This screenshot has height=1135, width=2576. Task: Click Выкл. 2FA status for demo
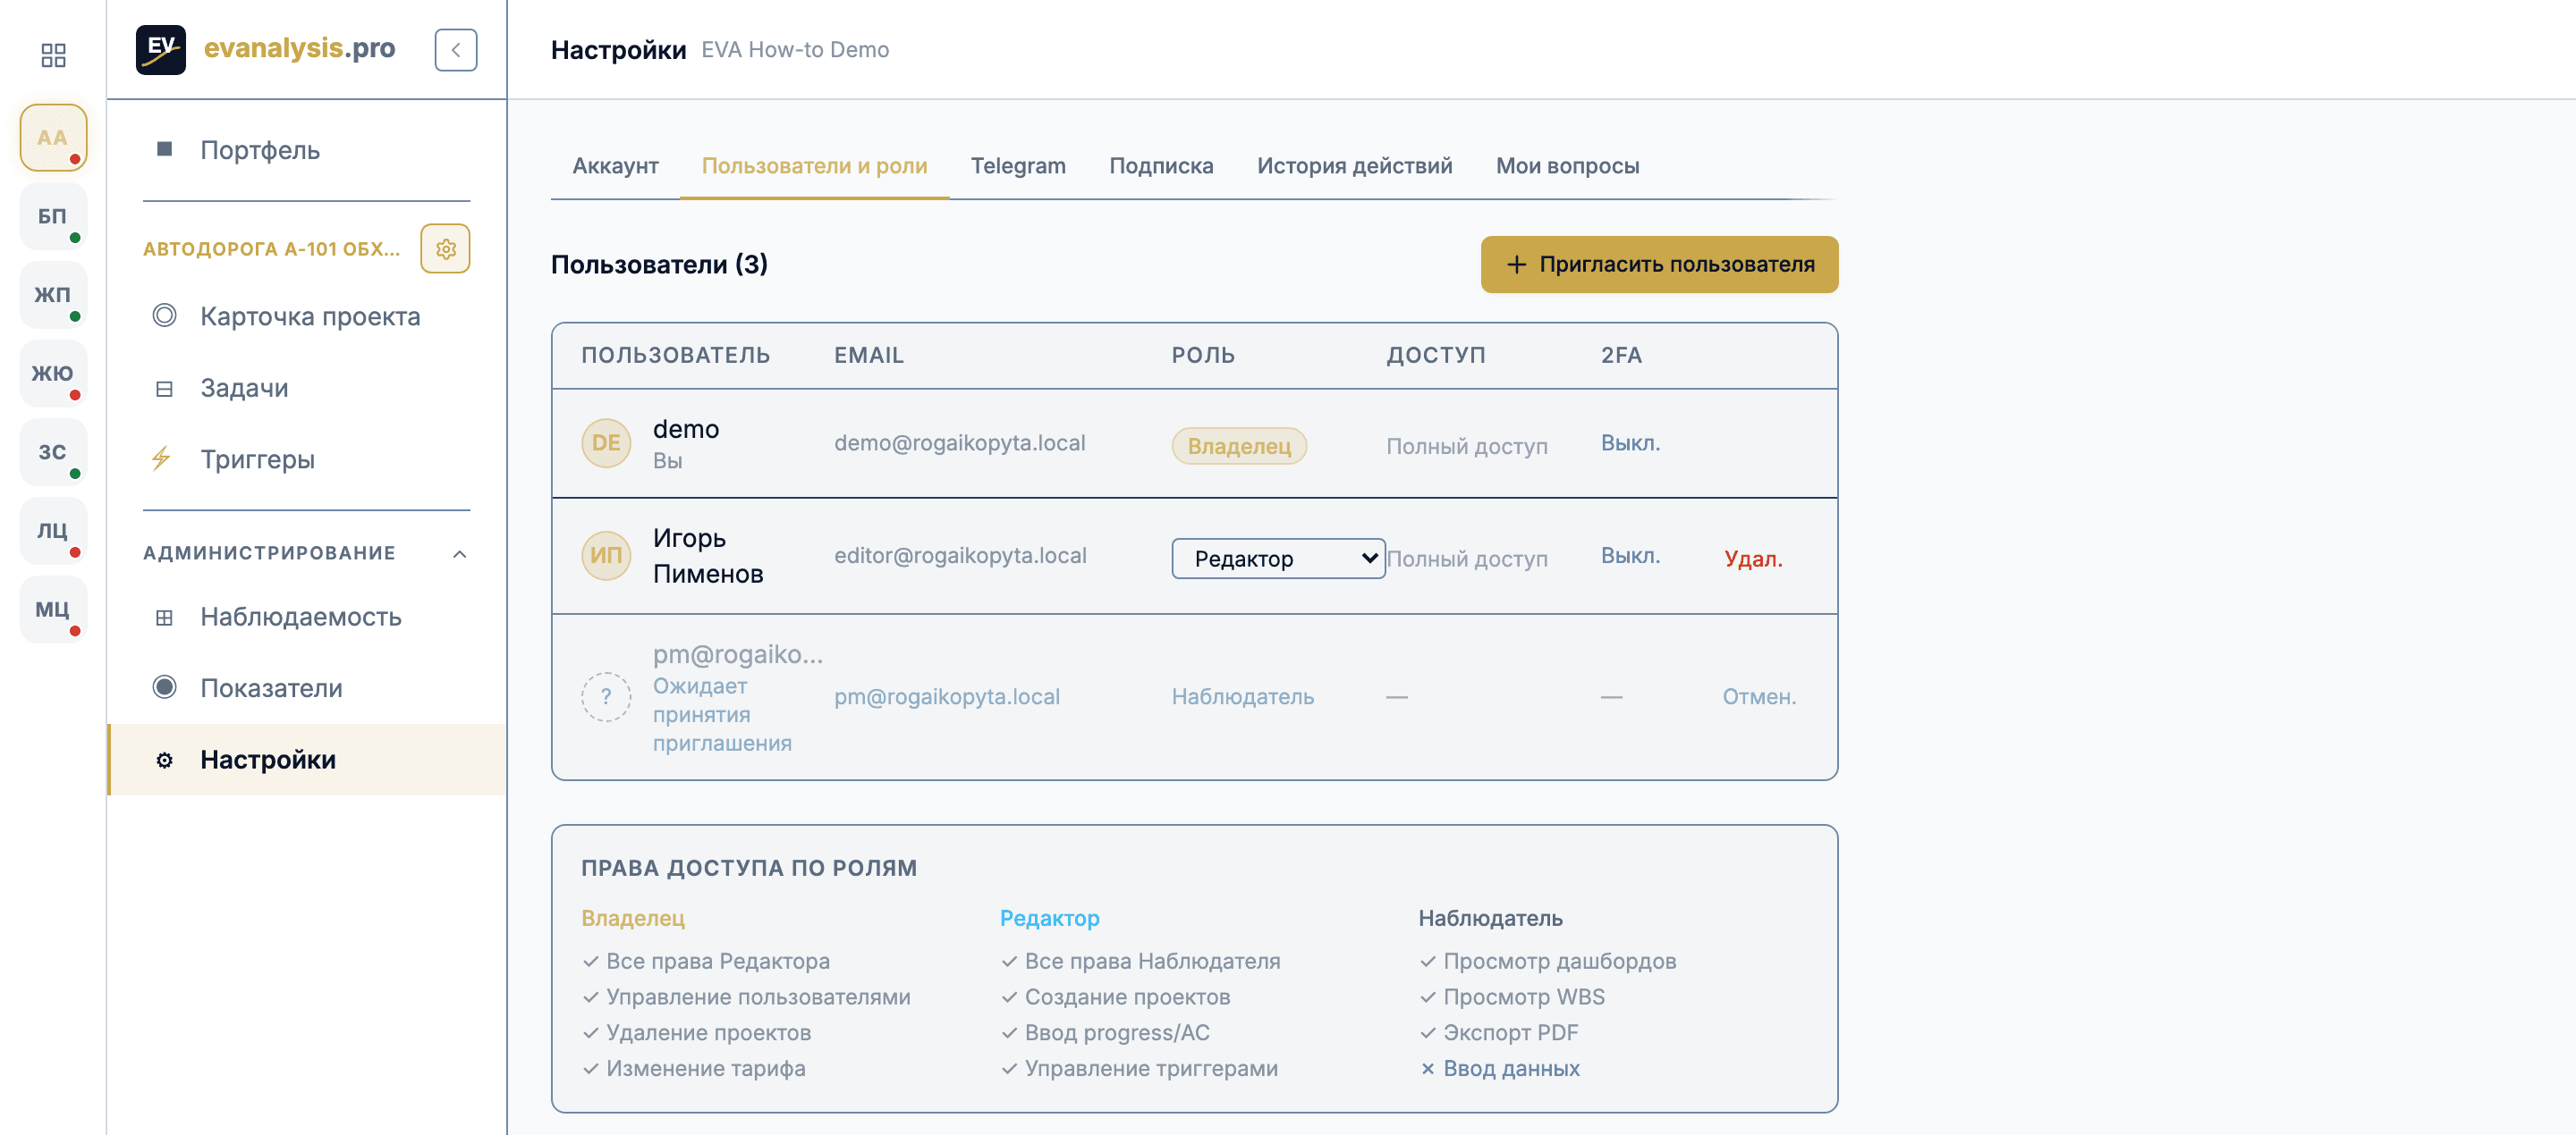pos(1630,442)
